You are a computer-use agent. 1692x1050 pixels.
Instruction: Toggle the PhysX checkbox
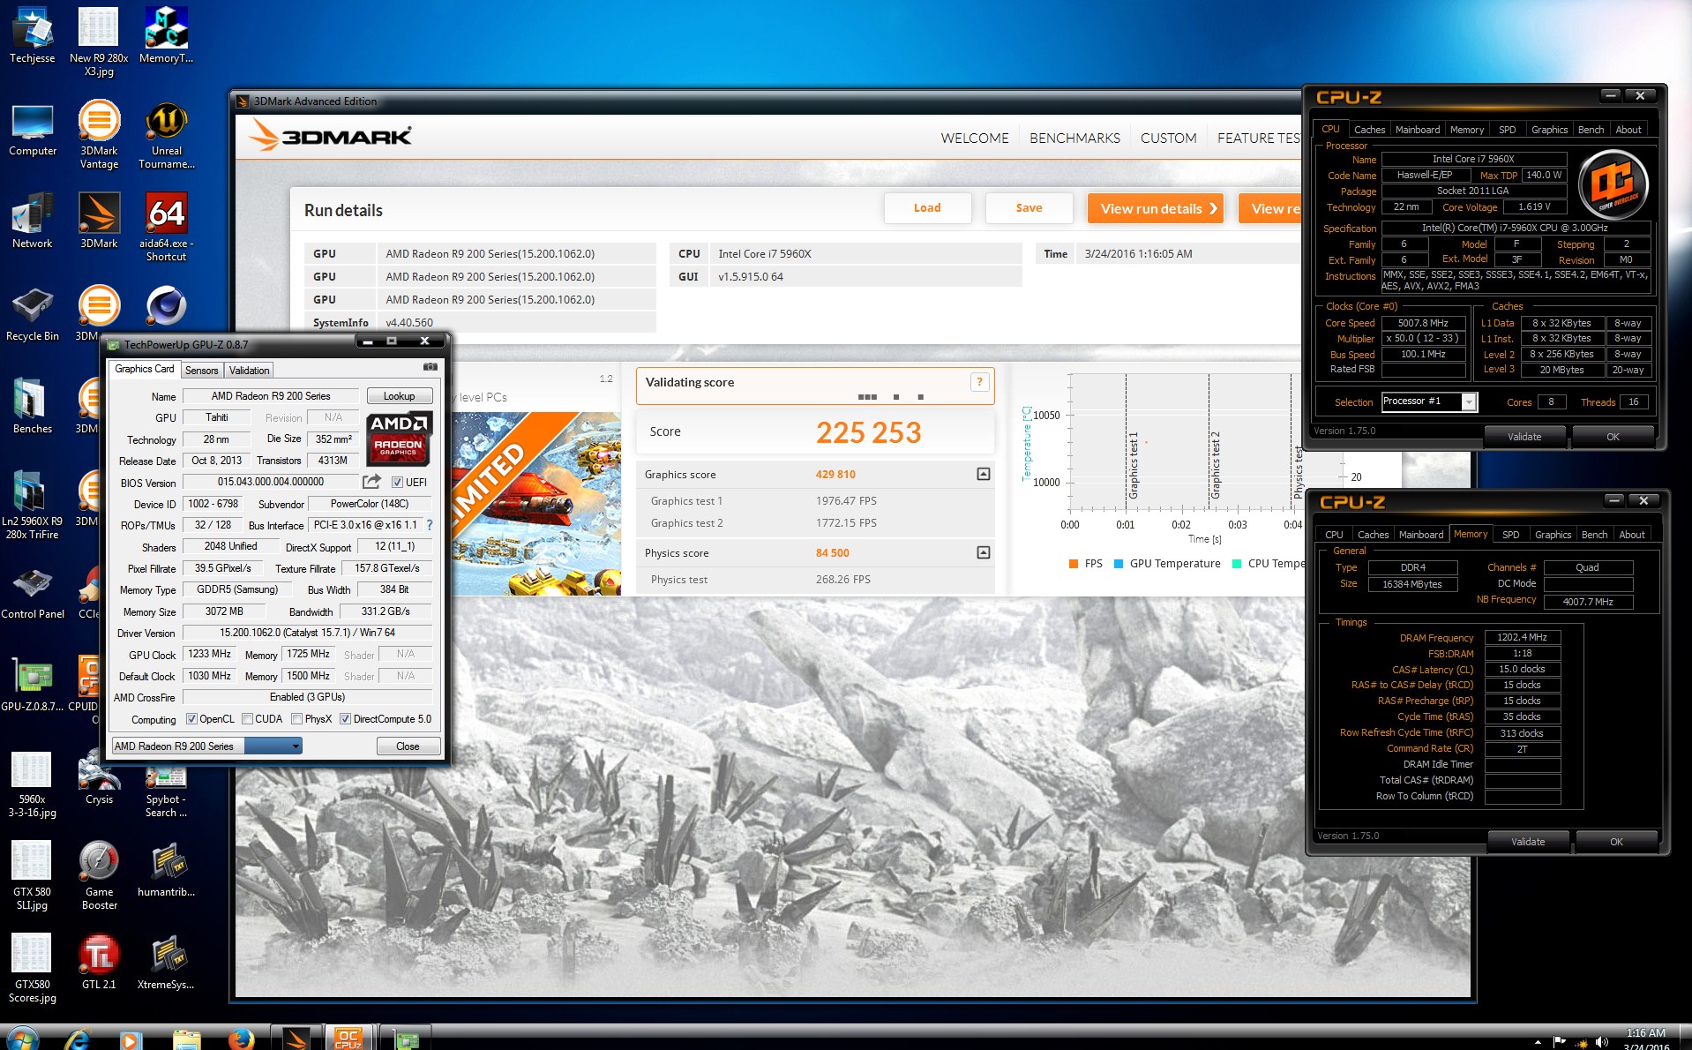pos(296,719)
